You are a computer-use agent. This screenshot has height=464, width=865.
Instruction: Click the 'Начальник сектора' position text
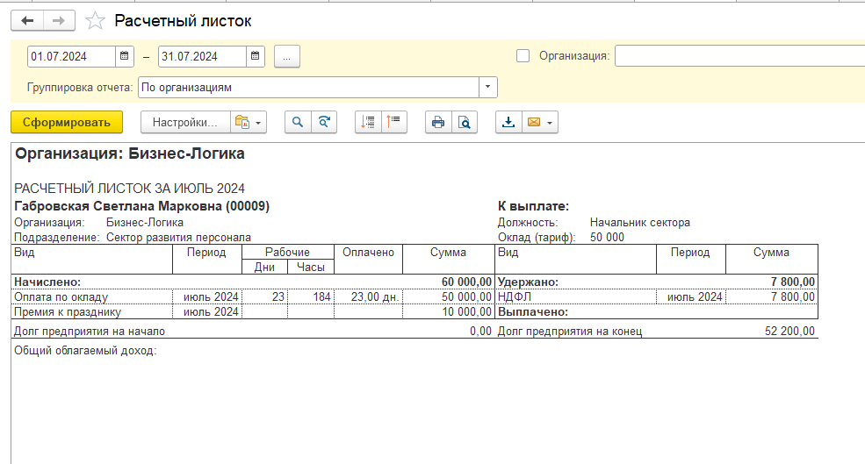[640, 223]
